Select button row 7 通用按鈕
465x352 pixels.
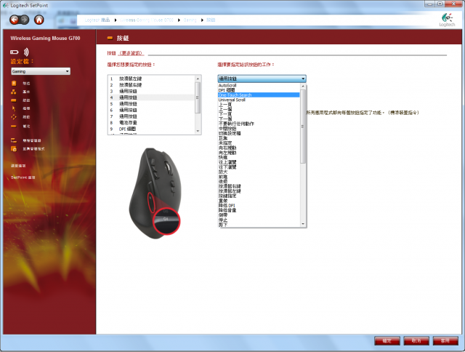(151, 116)
